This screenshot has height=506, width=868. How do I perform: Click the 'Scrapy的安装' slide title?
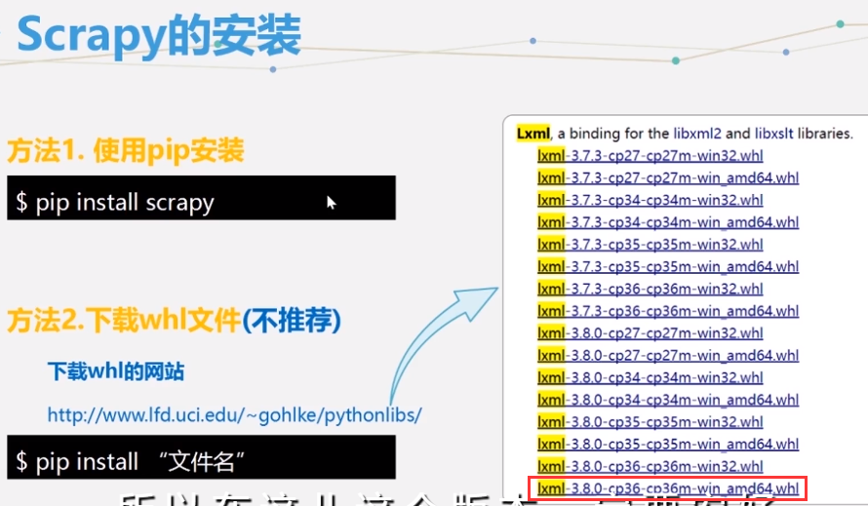159,35
